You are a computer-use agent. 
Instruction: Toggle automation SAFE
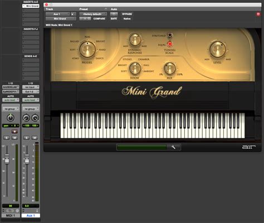tap(114, 19)
